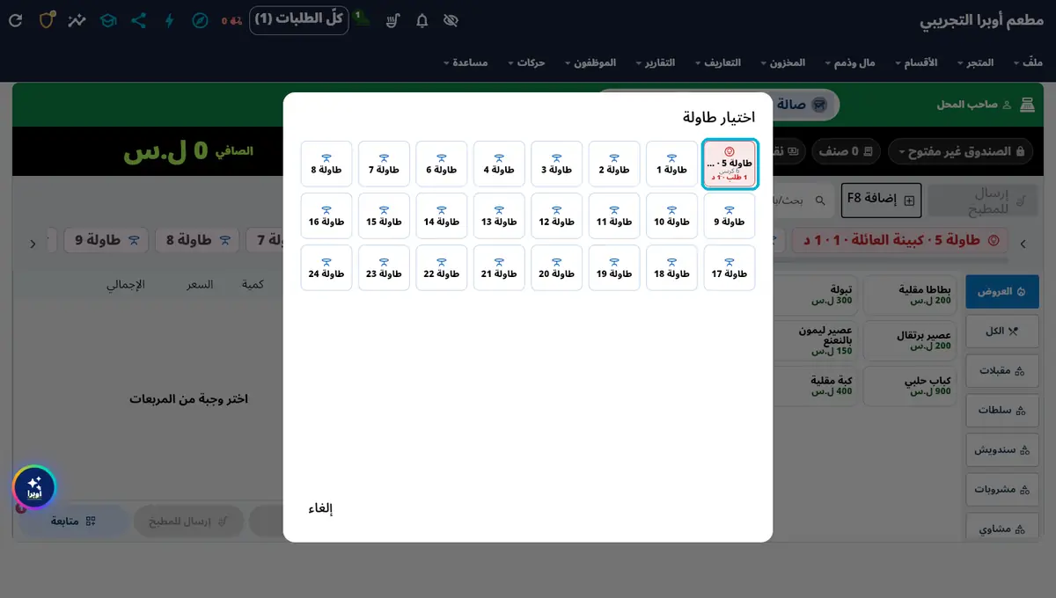Add كباب حلبي item to order
This screenshot has height=598, width=1056.
[x=912, y=385]
